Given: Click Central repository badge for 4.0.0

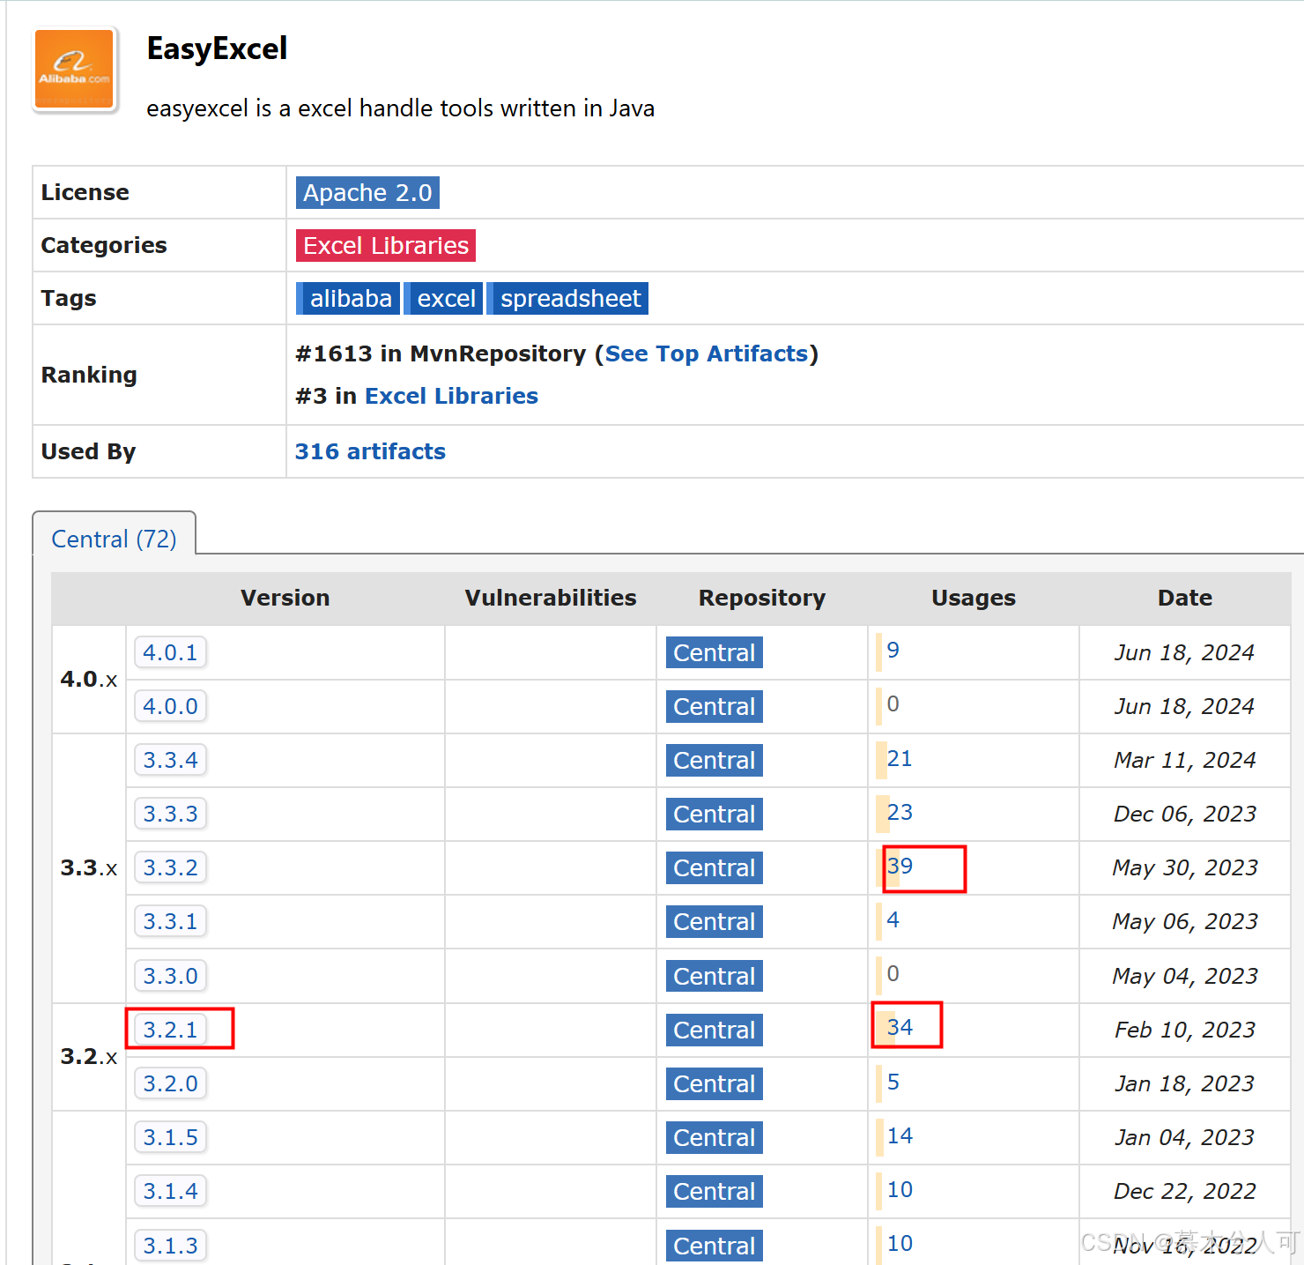Looking at the screenshot, I should coord(714,706).
